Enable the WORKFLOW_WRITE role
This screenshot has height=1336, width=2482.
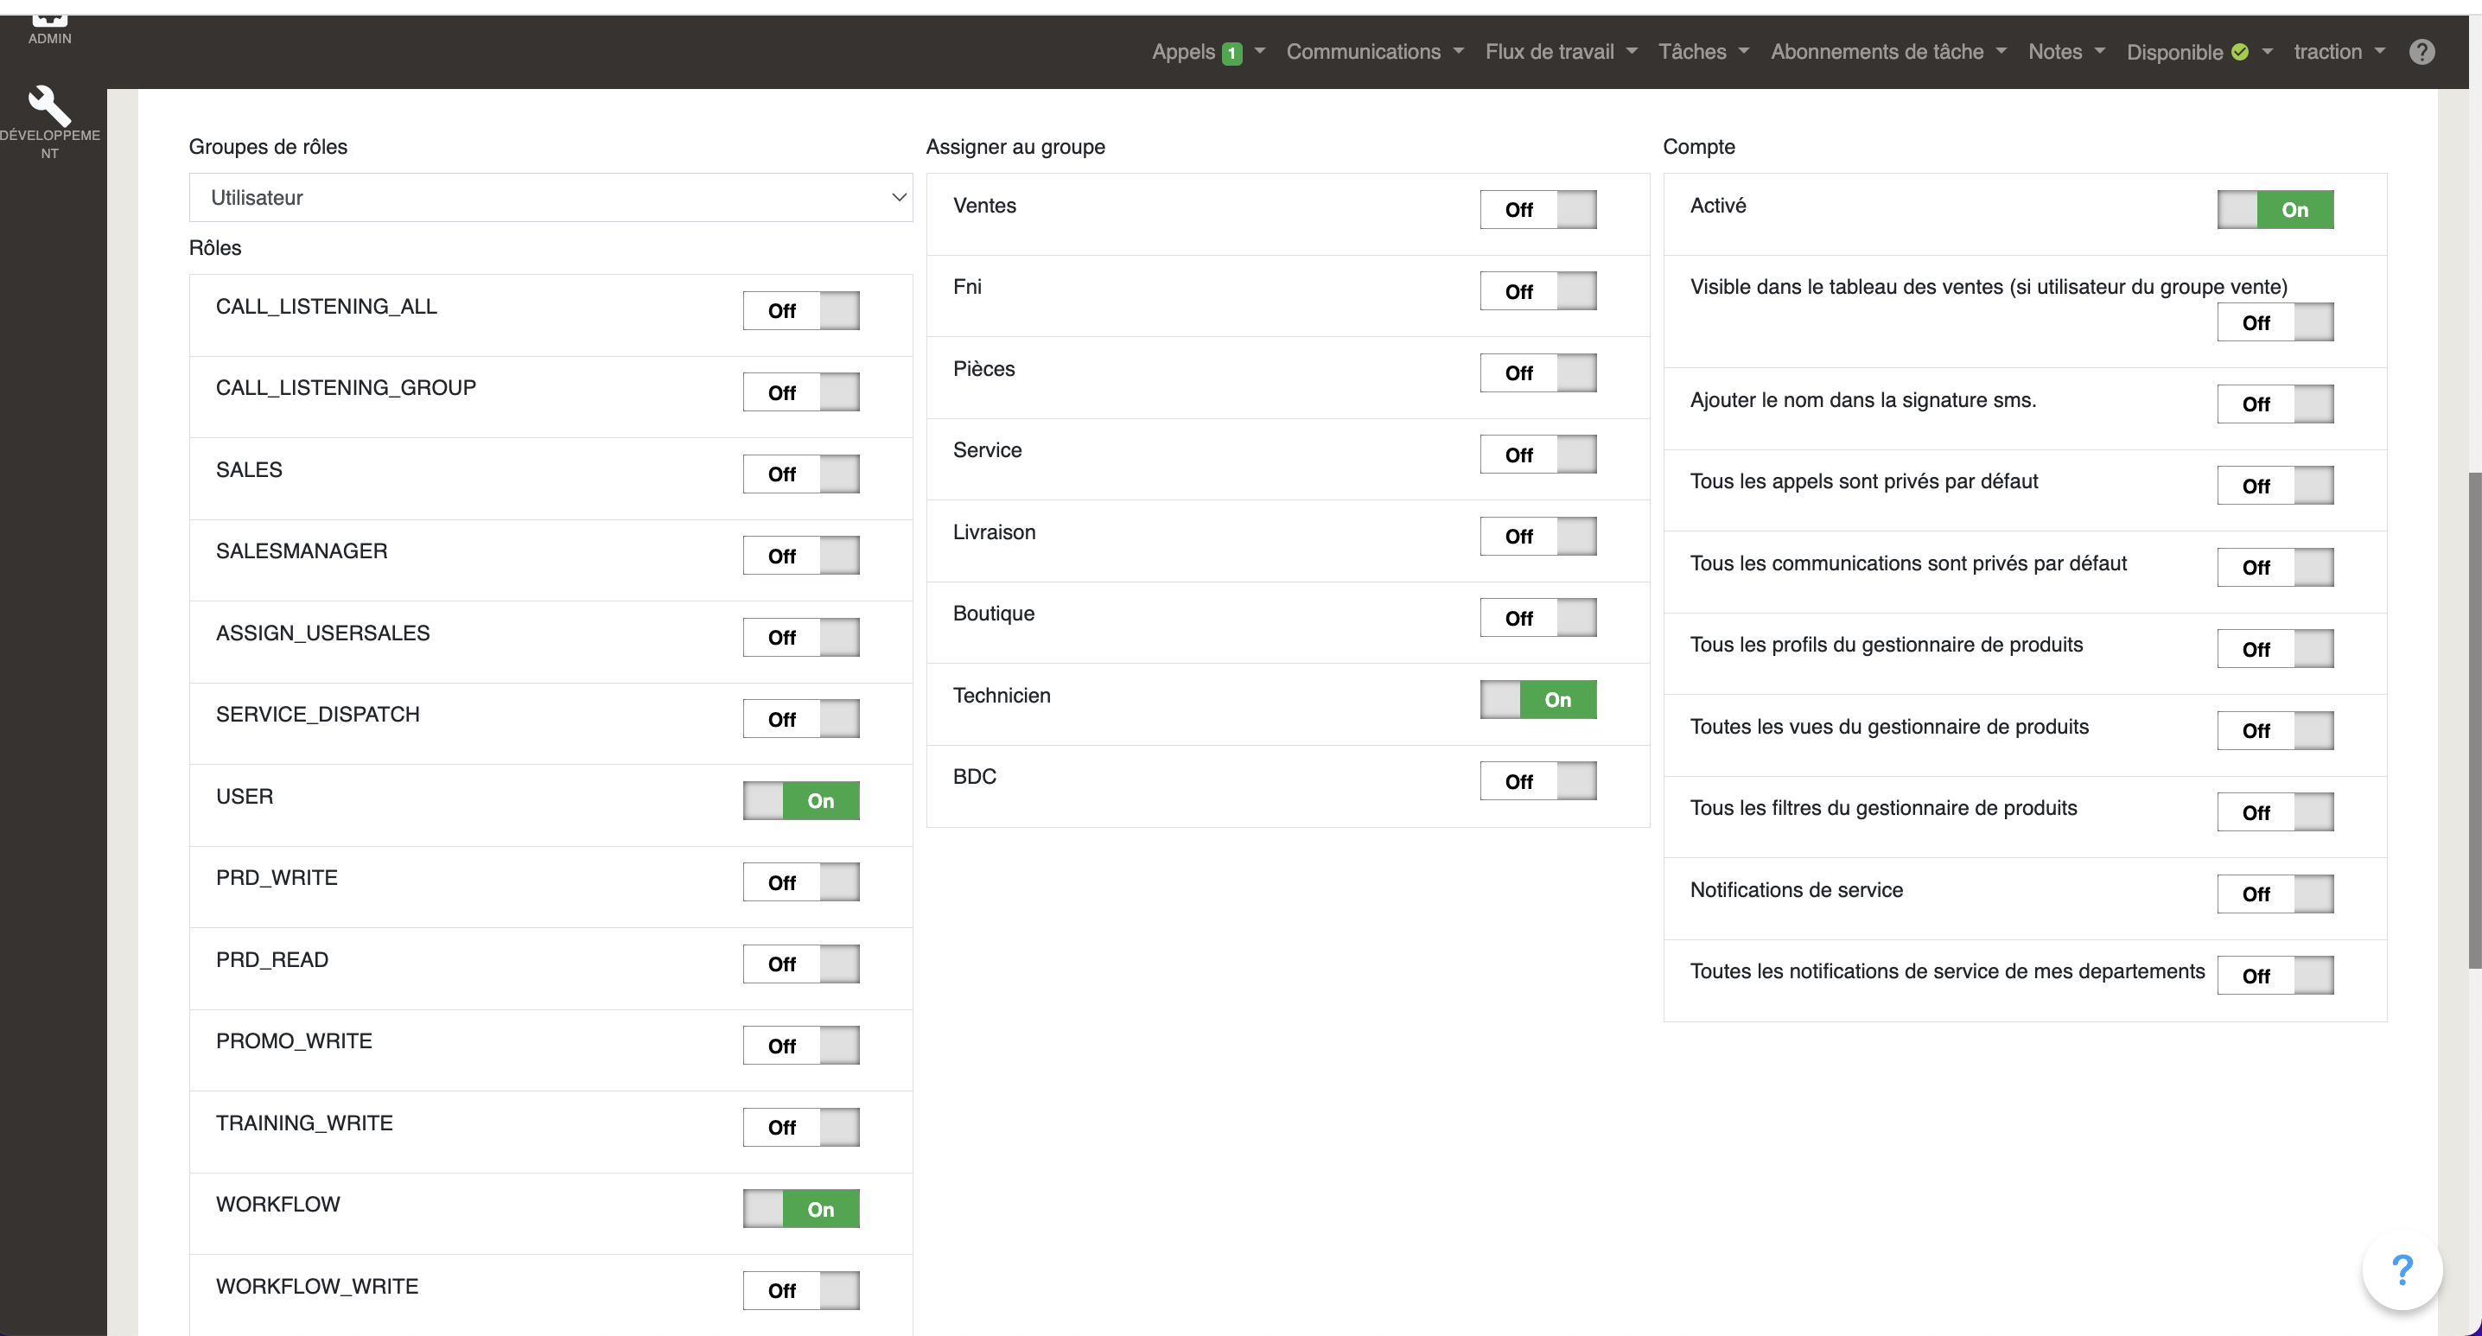click(x=800, y=1289)
